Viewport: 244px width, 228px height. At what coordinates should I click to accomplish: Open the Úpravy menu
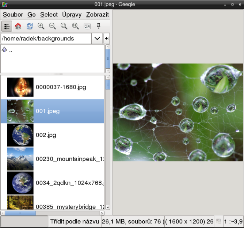point(72,15)
